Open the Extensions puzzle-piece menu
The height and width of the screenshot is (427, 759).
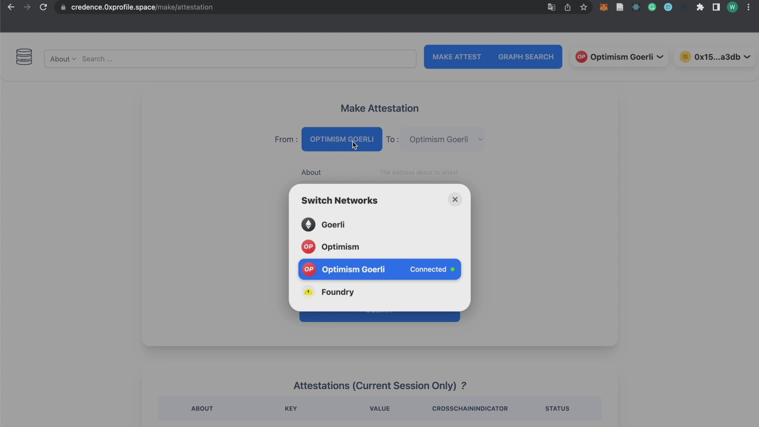(x=700, y=7)
